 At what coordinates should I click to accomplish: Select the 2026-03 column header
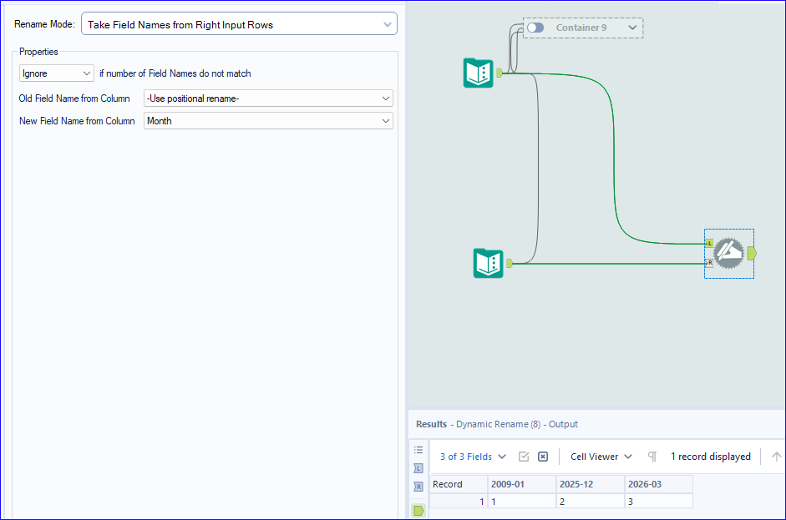click(x=659, y=484)
